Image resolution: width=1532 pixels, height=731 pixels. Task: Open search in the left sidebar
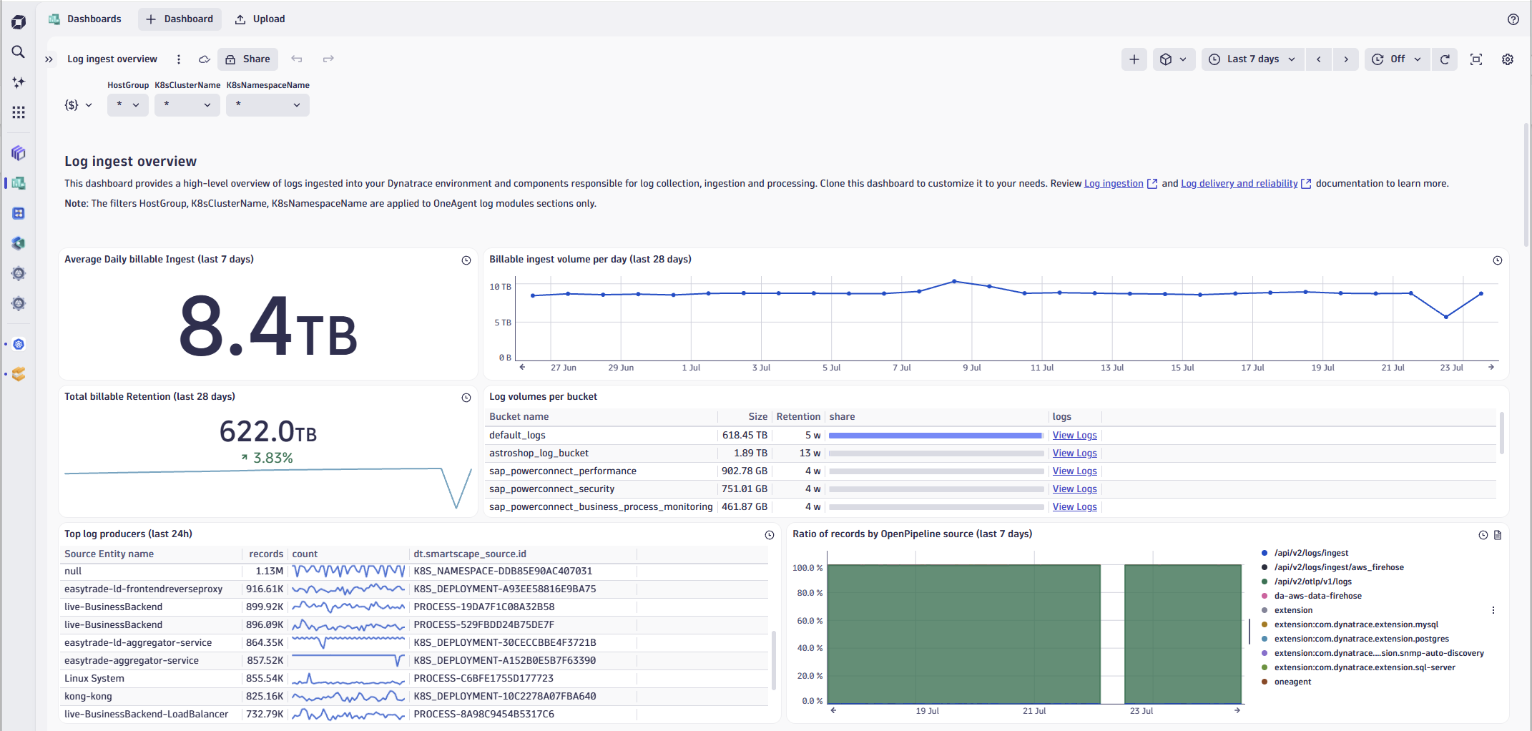(x=19, y=51)
